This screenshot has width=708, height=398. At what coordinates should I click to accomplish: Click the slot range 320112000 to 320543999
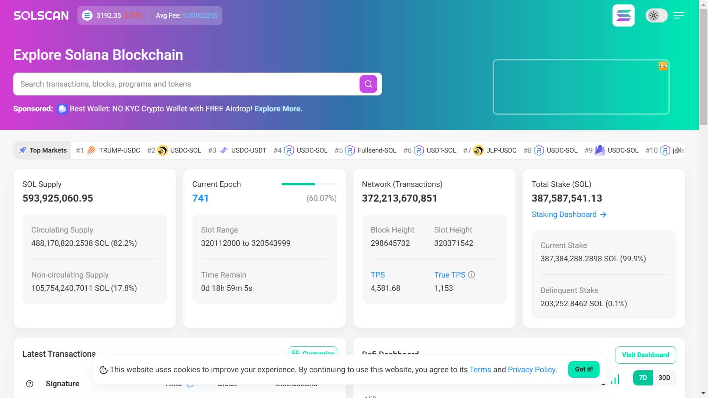pyautogui.click(x=246, y=243)
